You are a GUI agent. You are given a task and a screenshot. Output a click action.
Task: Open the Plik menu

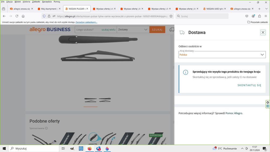coord(3,2)
